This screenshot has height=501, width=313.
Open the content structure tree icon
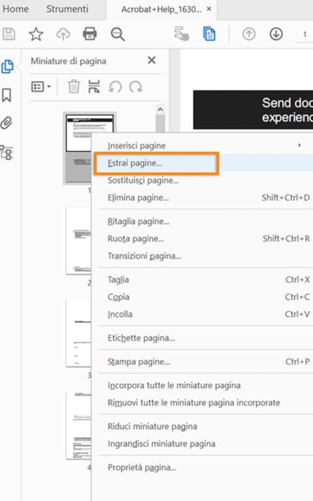(7, 153)
